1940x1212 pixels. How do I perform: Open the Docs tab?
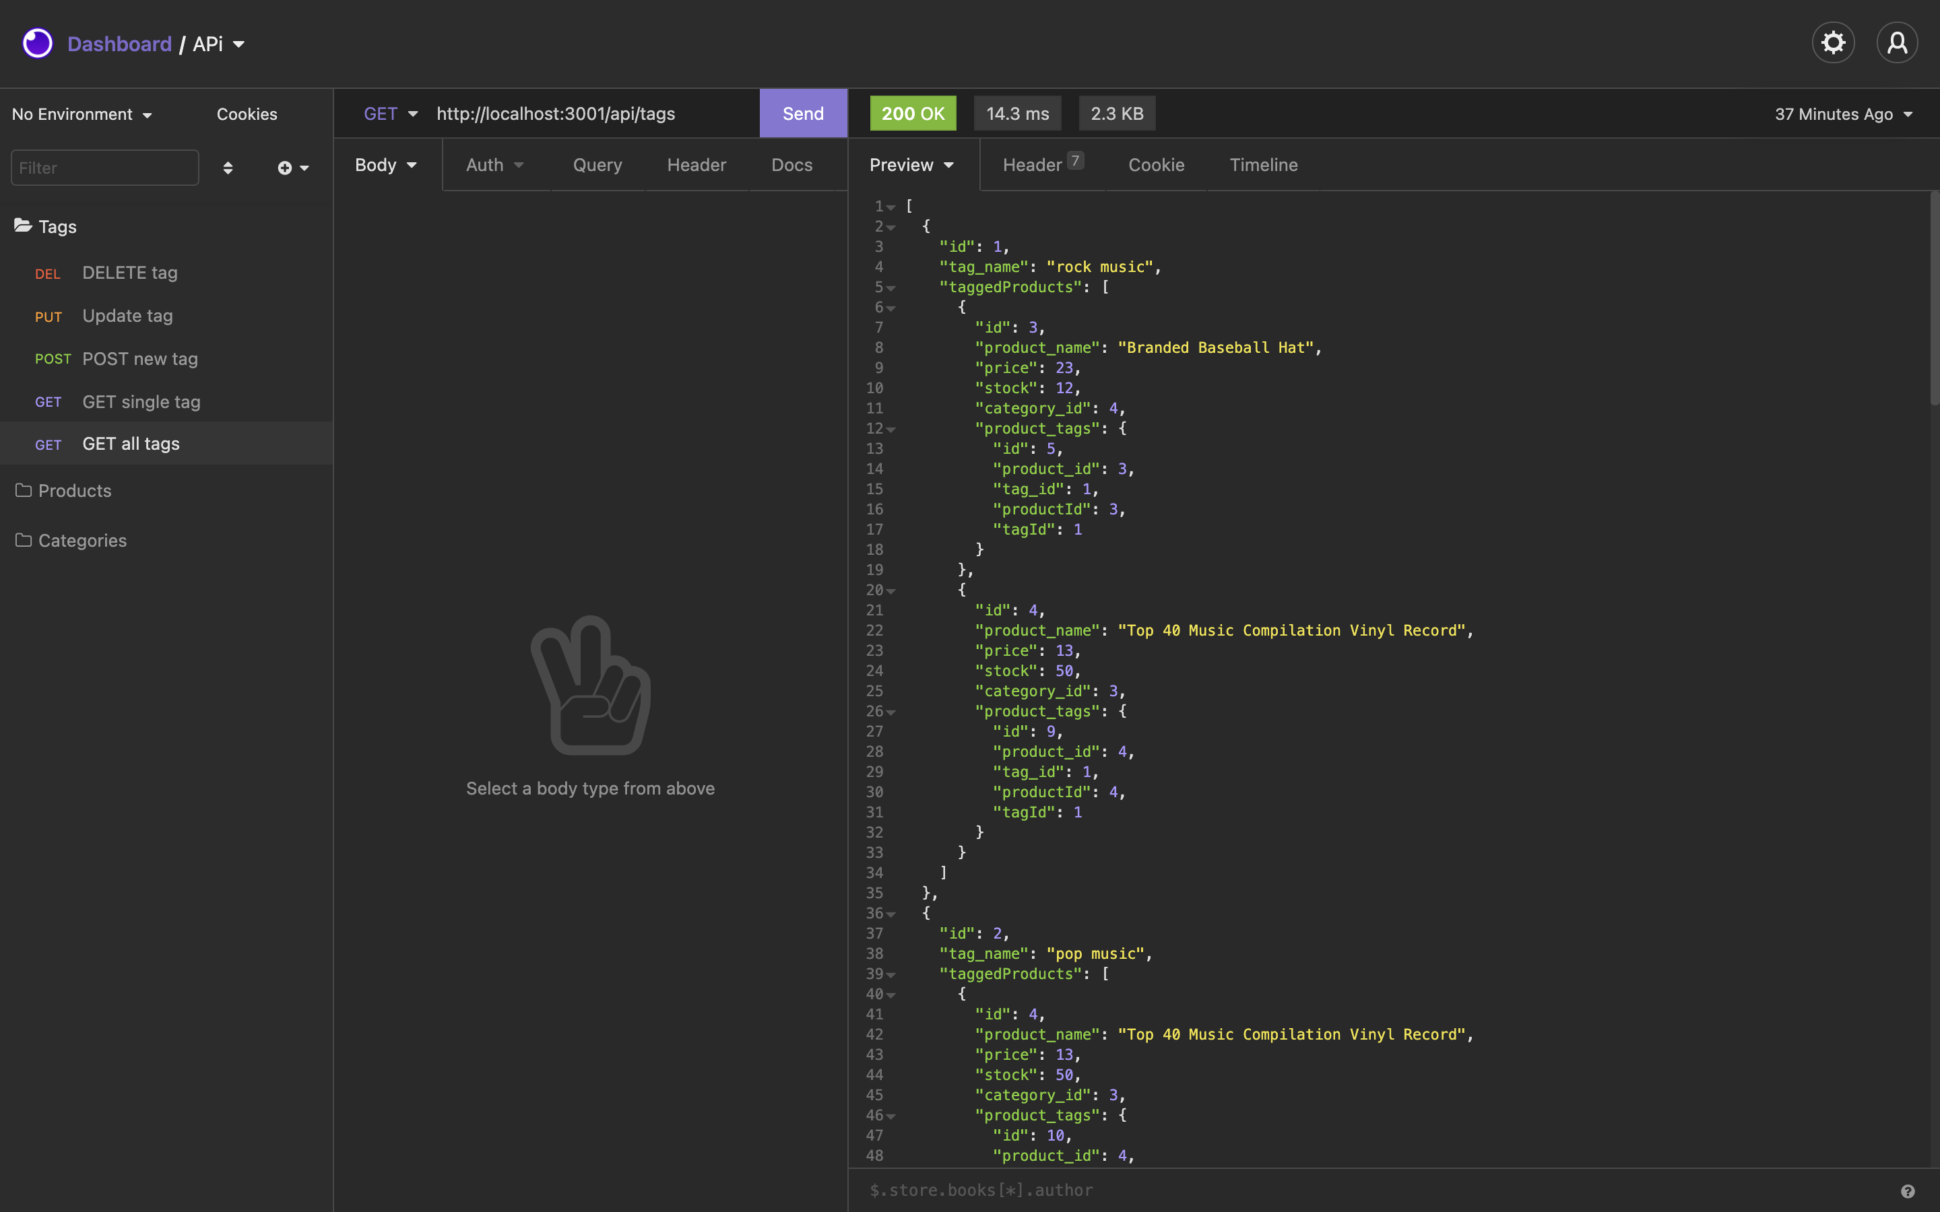click(792, 164)
